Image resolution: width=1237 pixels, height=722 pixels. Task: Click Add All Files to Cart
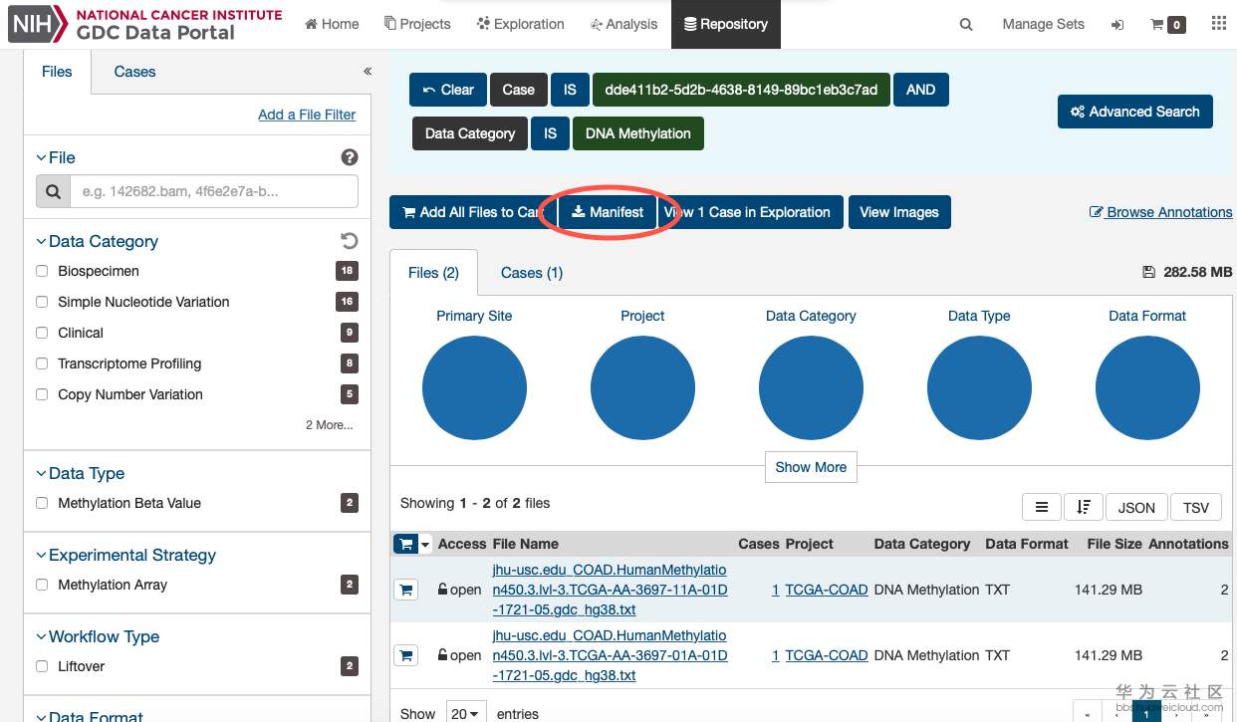tap(471, 212)
